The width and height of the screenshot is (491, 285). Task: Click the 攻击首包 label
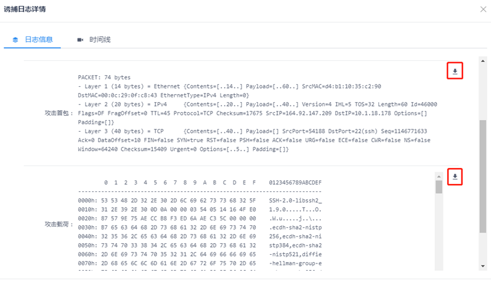[59, 113]
